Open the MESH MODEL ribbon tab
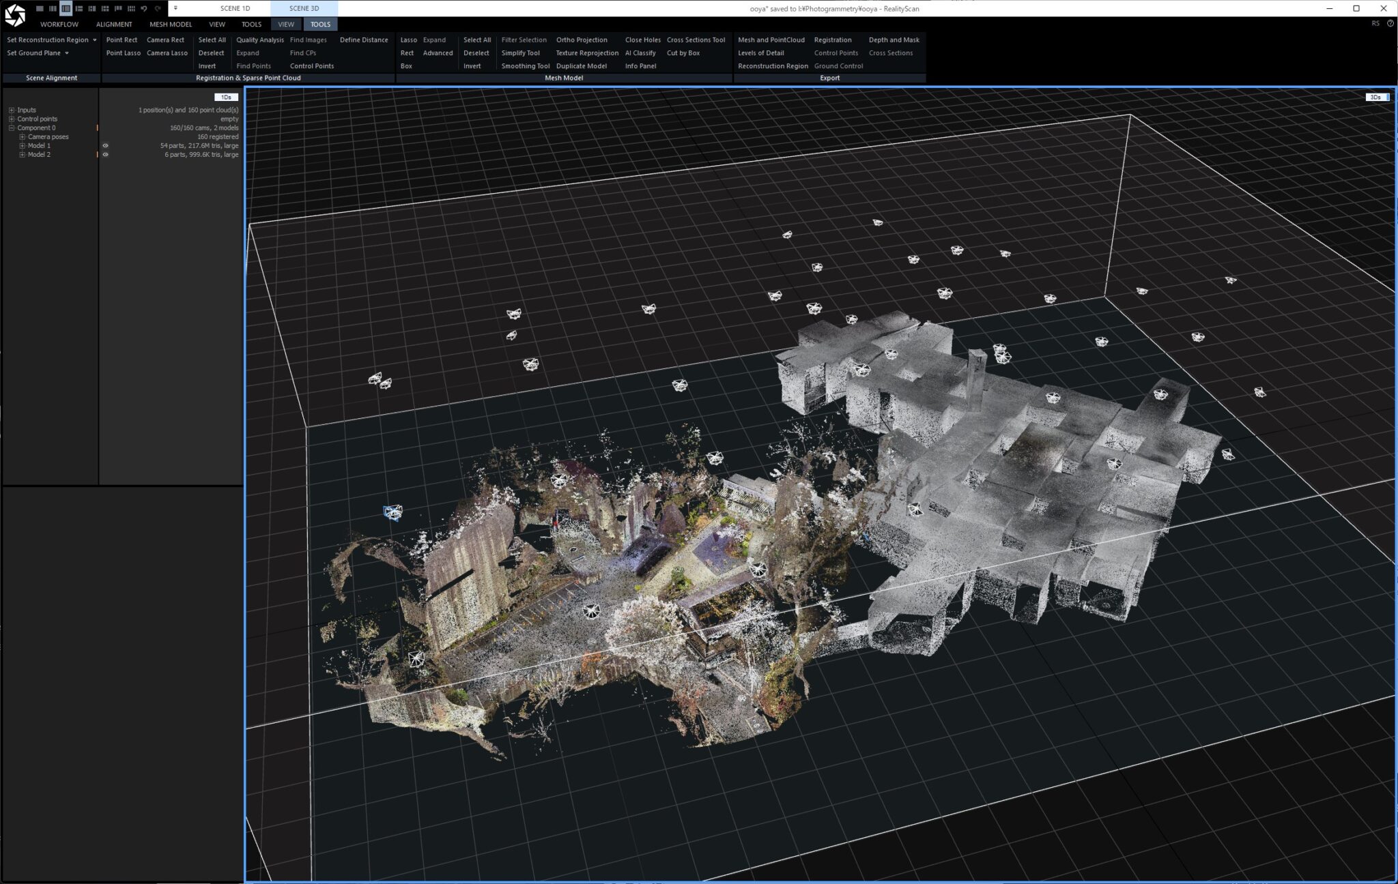 [x=172, y=23]
